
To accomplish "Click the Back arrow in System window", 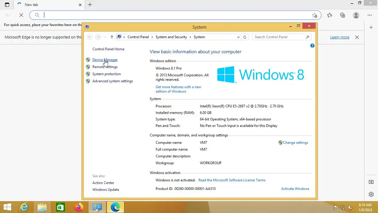I will (x=90, y=37).
